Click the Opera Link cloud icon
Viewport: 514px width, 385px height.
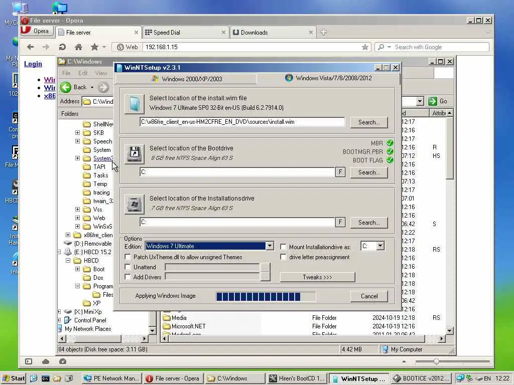tap(46, 361)
